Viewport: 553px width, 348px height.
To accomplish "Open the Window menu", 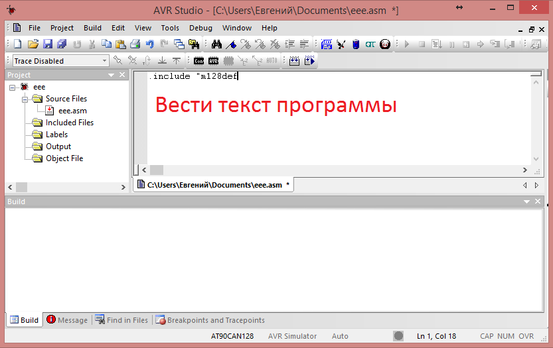I will coord(236,28).
